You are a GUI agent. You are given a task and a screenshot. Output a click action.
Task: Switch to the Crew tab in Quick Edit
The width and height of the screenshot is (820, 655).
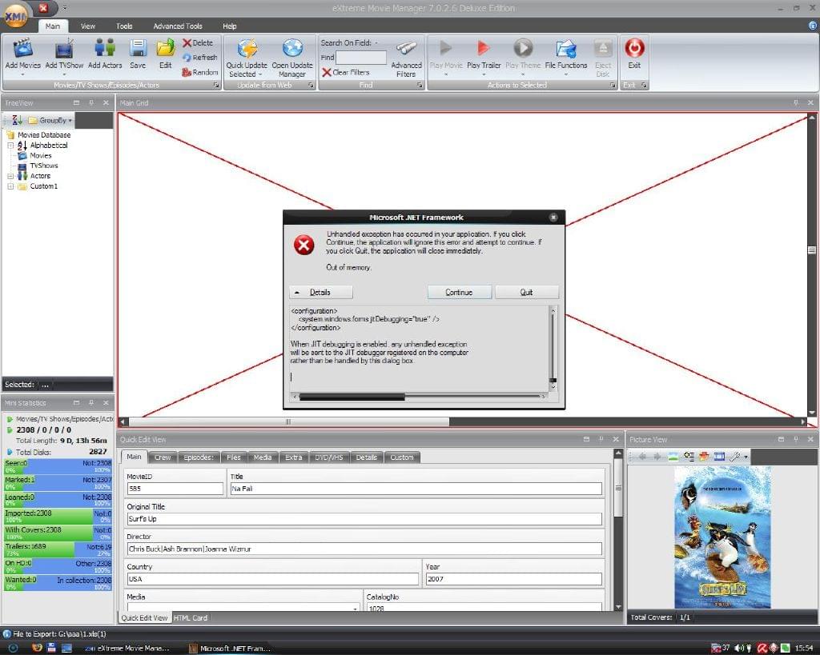tap(163, 457)
